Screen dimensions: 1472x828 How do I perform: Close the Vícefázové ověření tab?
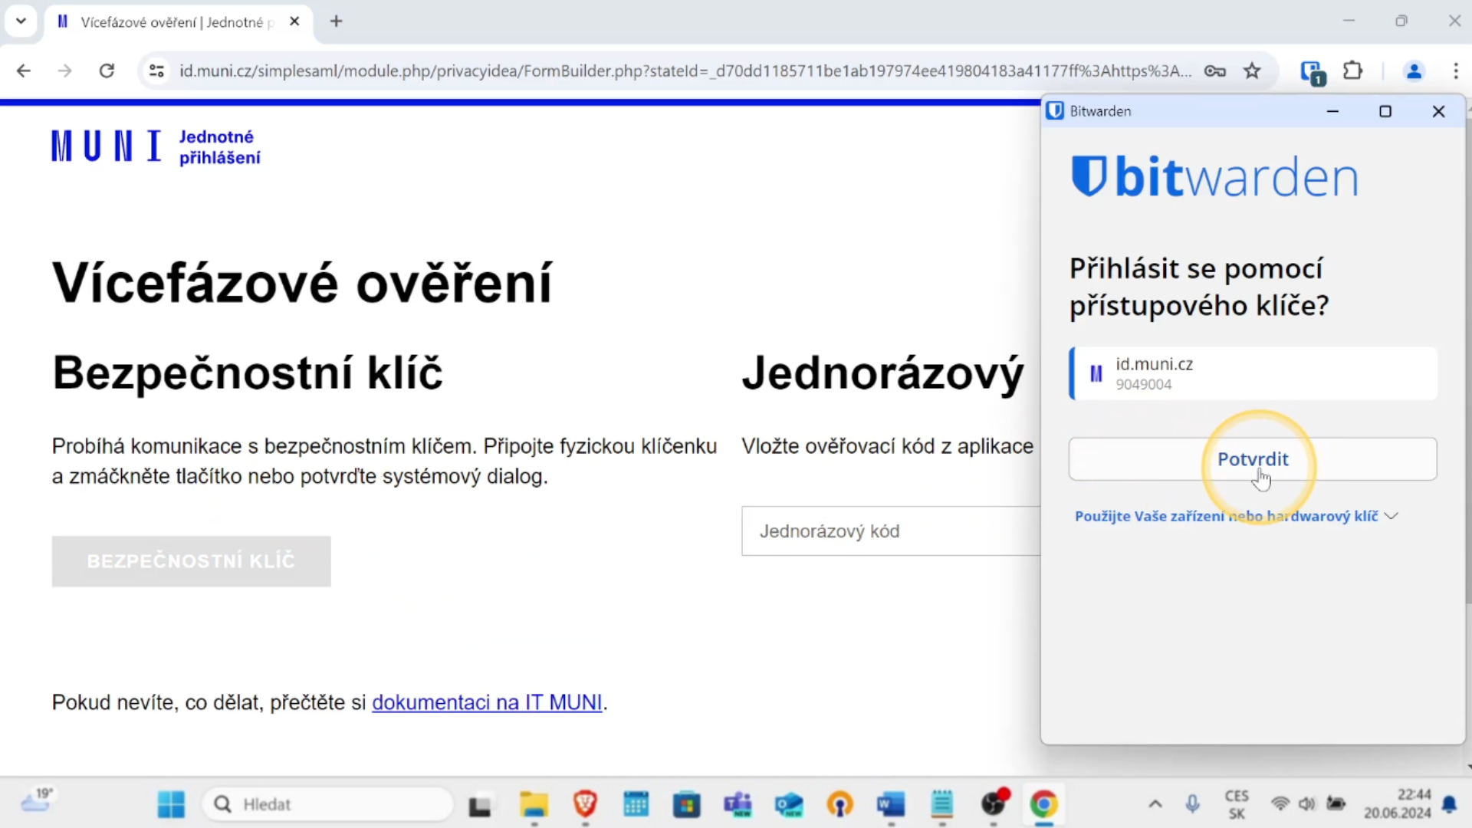click(x=294, y=21)
